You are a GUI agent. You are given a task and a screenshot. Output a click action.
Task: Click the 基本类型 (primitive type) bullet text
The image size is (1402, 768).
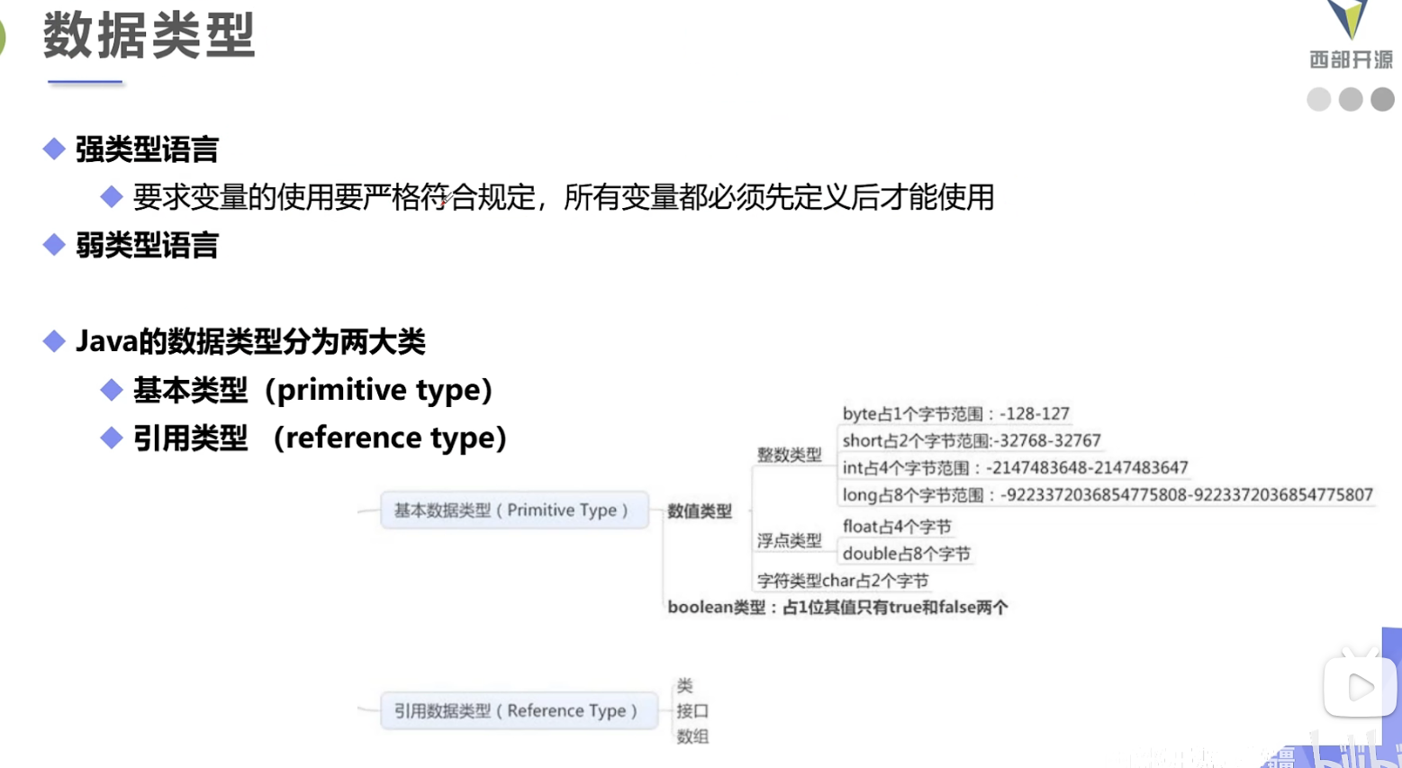coord(313,390)
